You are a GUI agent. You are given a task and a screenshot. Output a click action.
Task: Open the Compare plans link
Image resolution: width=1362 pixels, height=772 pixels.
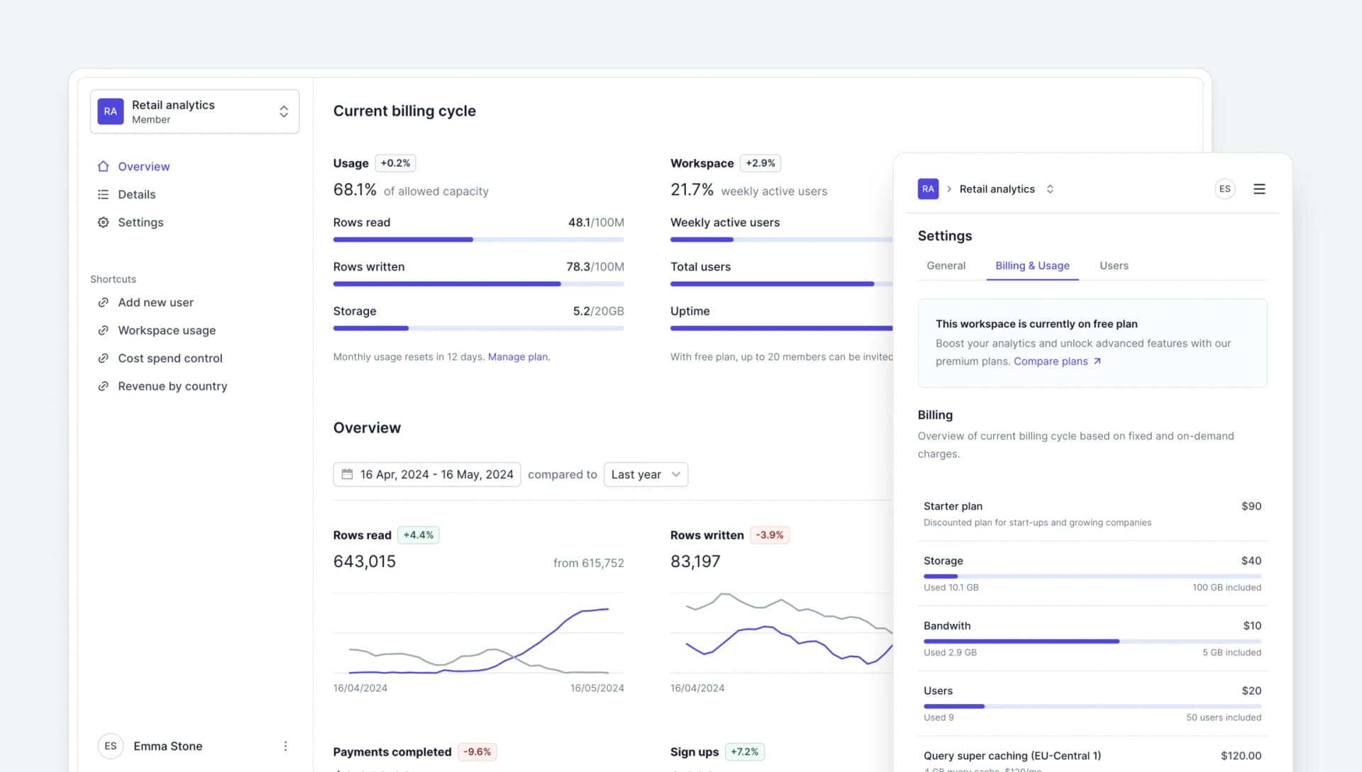point(1052,361)
